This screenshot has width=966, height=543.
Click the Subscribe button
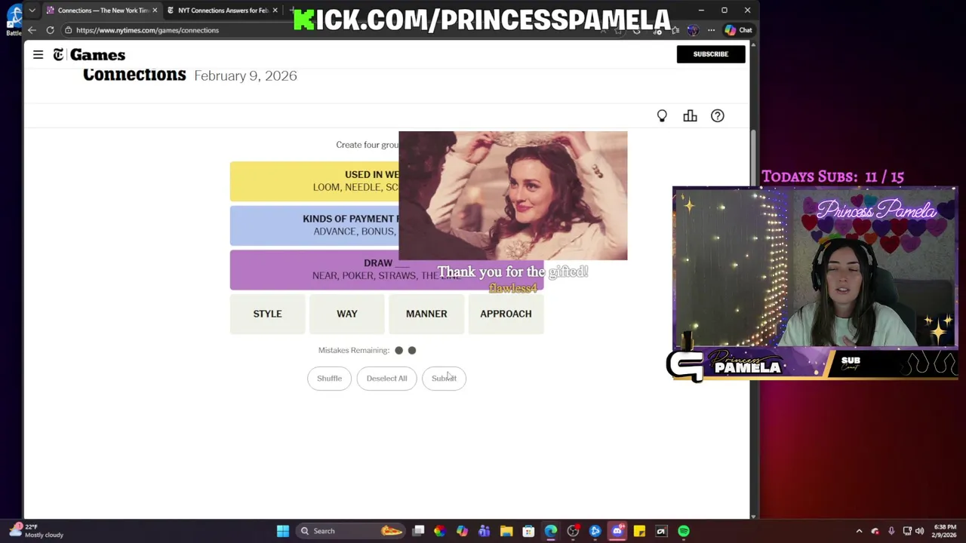pos(711,54)
